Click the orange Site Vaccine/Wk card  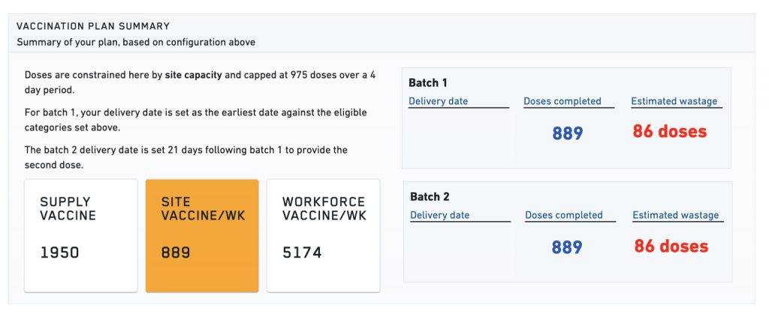click(x=202, y=235)
